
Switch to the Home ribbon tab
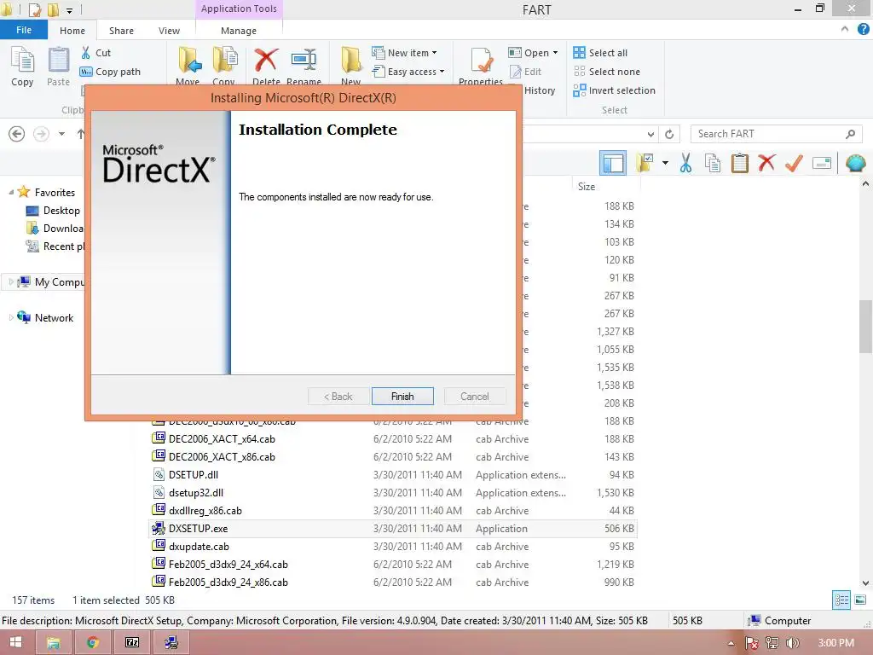(72, 31)
